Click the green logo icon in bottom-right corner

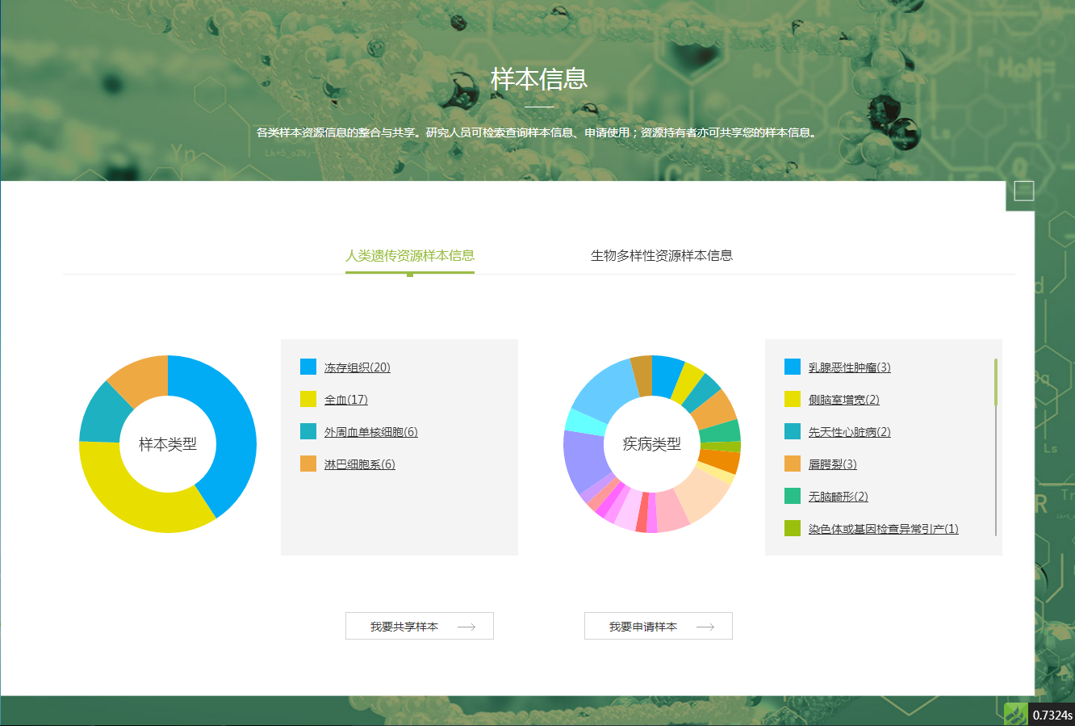point(1016,714)
